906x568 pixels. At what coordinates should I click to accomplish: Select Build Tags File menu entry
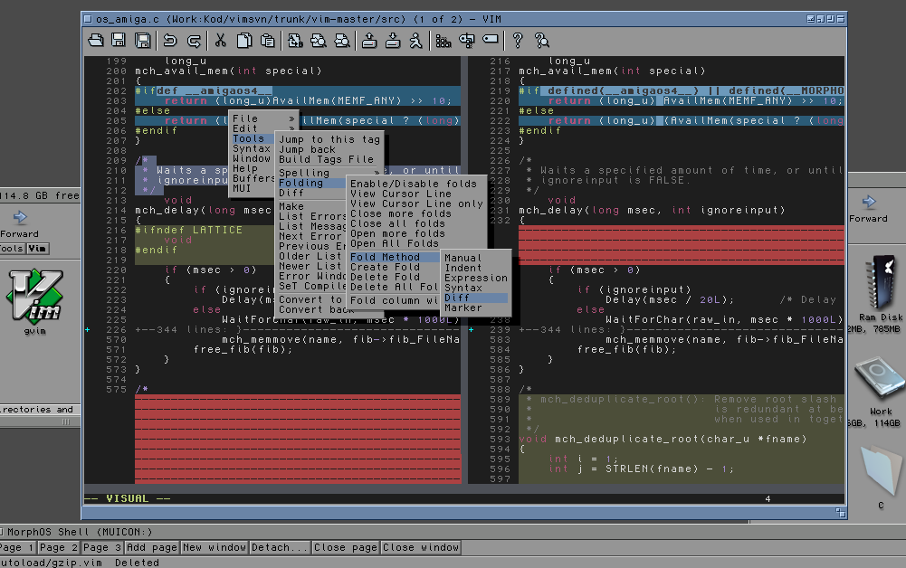[x=326, y=159]
